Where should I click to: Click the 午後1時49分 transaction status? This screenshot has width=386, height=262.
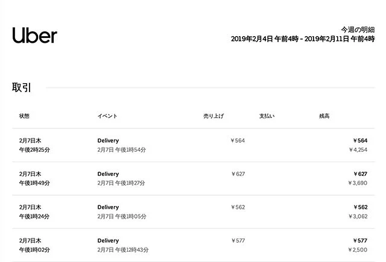[34, 182]
